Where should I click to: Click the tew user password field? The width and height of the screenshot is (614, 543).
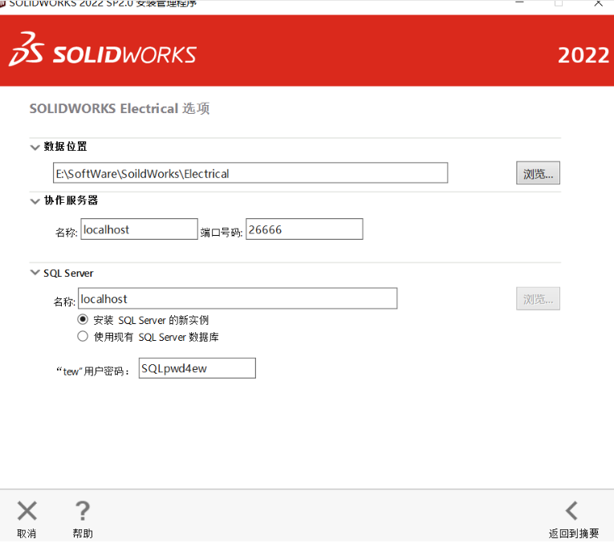(197, 368)
